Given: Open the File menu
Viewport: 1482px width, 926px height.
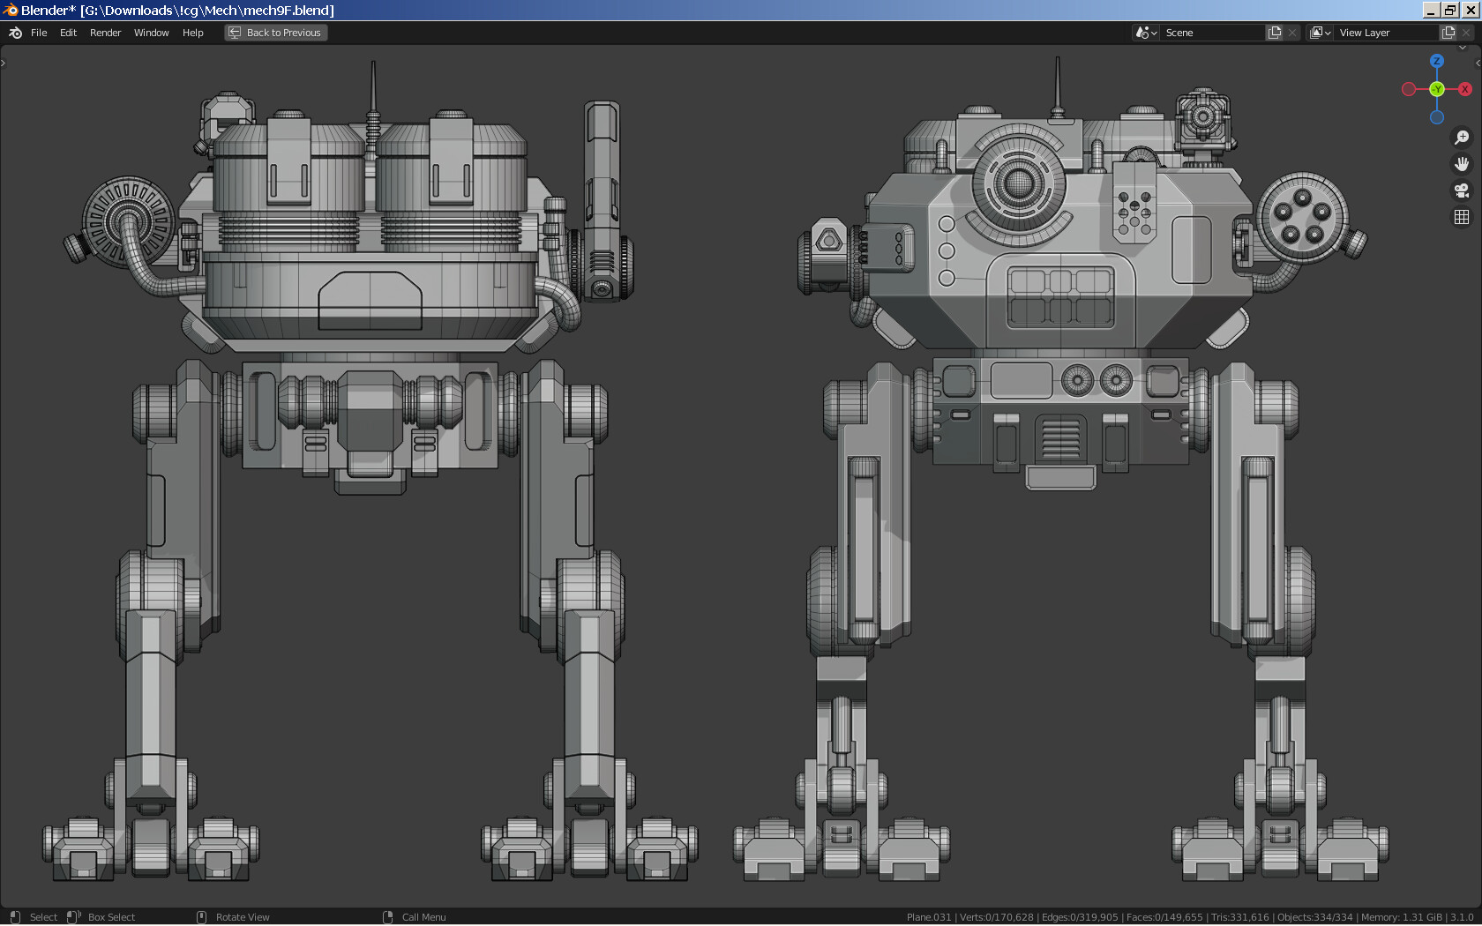Looking at the screenshot, I should [39, 33].
